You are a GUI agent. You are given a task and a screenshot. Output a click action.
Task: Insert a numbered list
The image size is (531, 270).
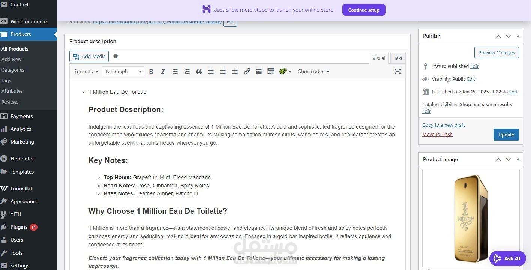click(187, 71)
